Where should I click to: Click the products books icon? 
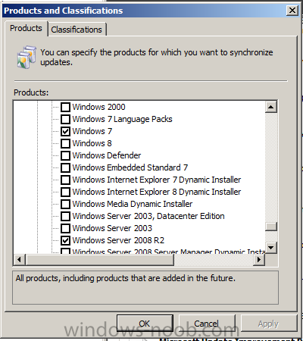point(27,57)
